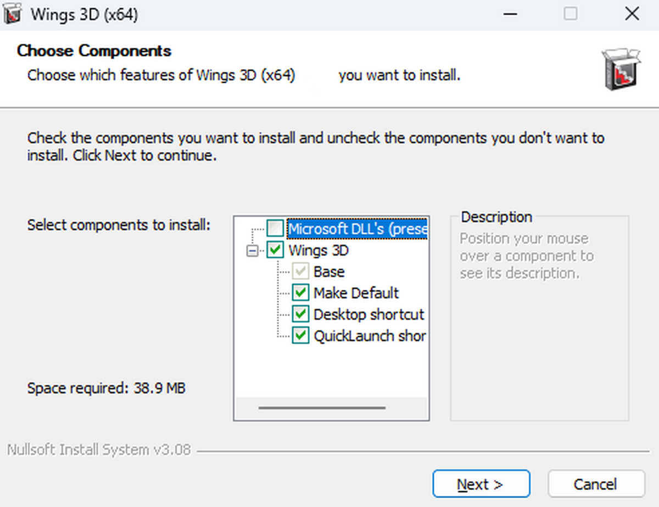Enable the Microsoft DLL's checkbox
Image resolution: width=659 pixels, height=507 pixels.
tap(276, 229)
